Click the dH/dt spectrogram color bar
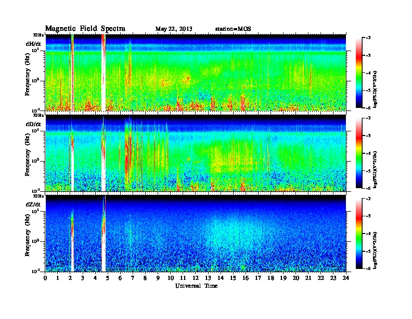The height and width of the screenshot is (319, 412). coord(359,73)
